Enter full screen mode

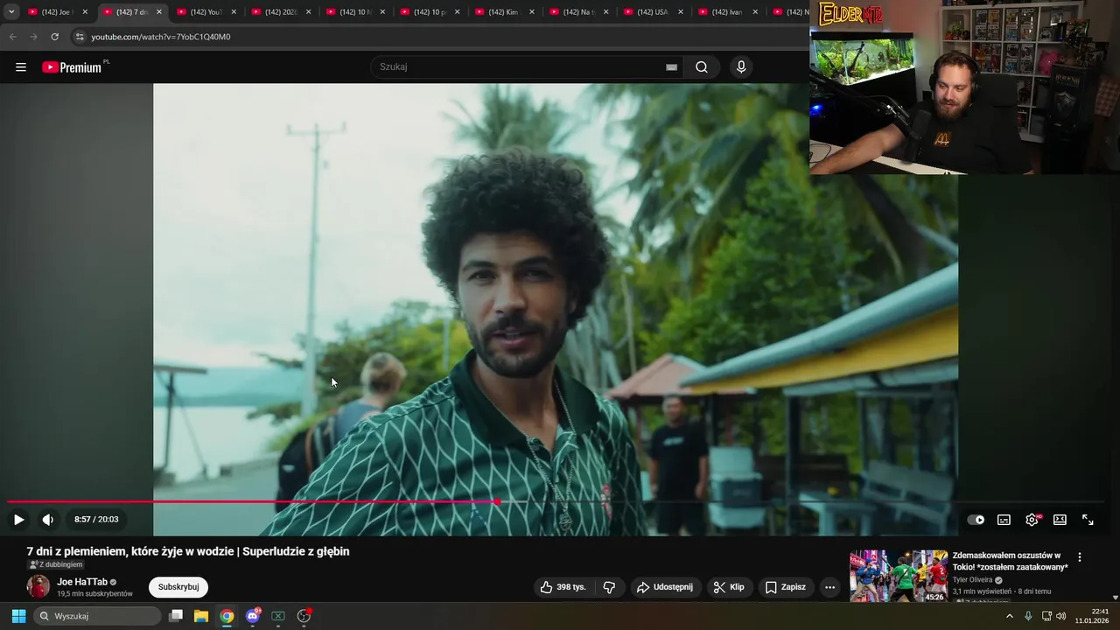click(1088, 520)
